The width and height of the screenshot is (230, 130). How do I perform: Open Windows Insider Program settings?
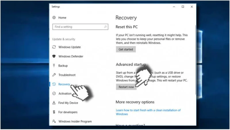click(x=75, y=121)
